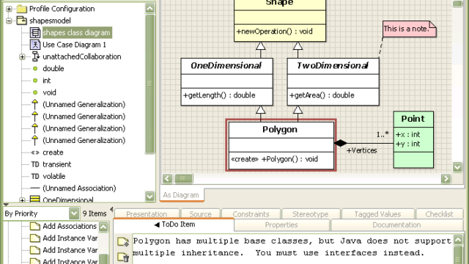Click the create stereotype icon
This screenshot has height=264, width=469.
[35, 153]
